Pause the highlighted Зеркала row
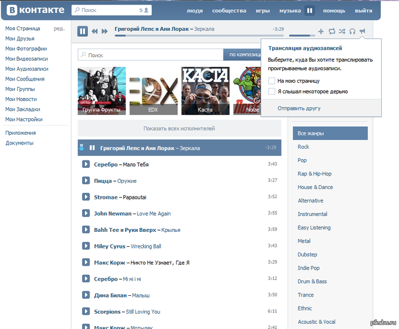 pyautogui.click(x=92, y=148)
